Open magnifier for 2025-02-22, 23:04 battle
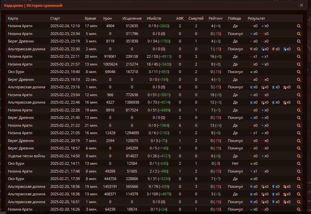This screenshot has height=214, width=311. point(299,95)
